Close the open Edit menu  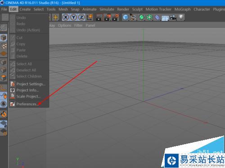pyautogui.click(x=13, y=9)
